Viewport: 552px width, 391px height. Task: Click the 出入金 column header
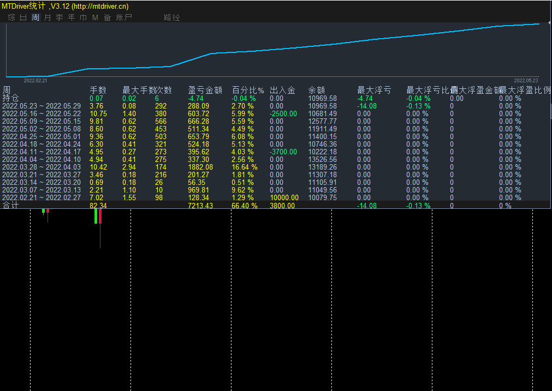[282, 91]
